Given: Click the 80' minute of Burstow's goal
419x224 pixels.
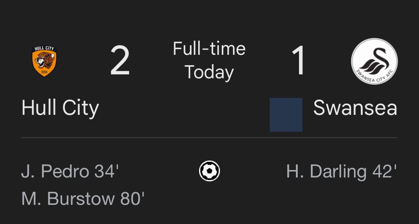Looking at the screenshot, I should (132, 199).
